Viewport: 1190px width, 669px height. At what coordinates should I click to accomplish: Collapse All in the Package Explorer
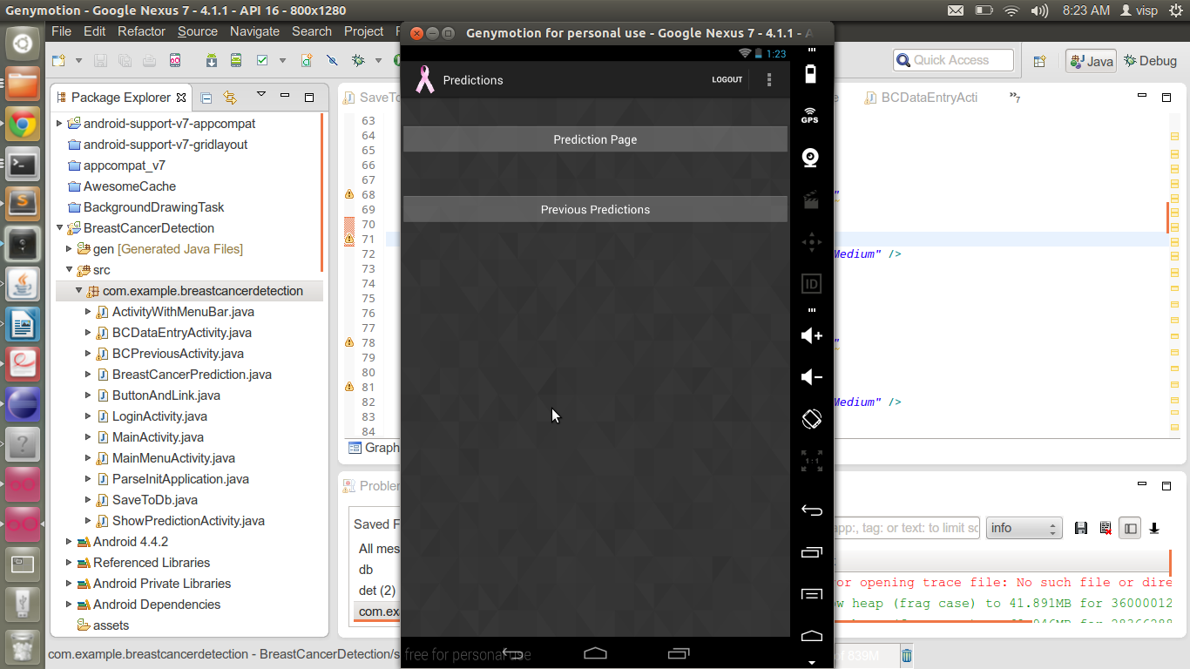coord(206,98)
